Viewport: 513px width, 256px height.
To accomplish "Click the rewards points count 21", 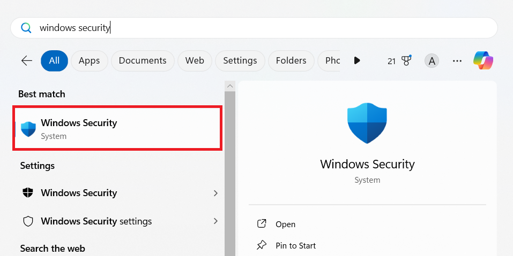I will coord(392,61).
